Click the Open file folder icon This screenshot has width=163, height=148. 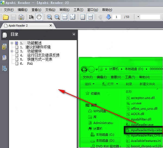click(x=5, y=17)
